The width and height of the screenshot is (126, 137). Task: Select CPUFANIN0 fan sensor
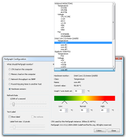point(66,36)
